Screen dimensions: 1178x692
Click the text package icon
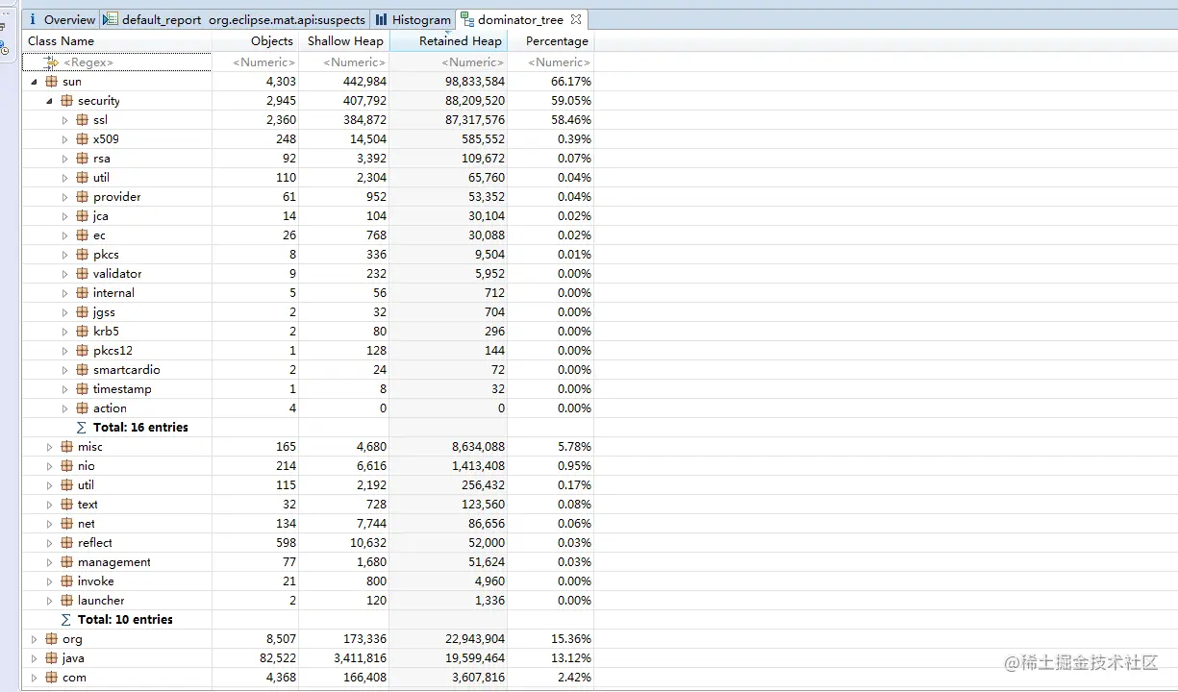pyautogui.click(x=66, y=505)
